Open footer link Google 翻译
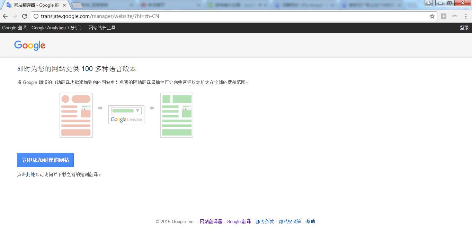Viewport: 472px width, 247px height. pyautogui.click(x=239, y=221)
